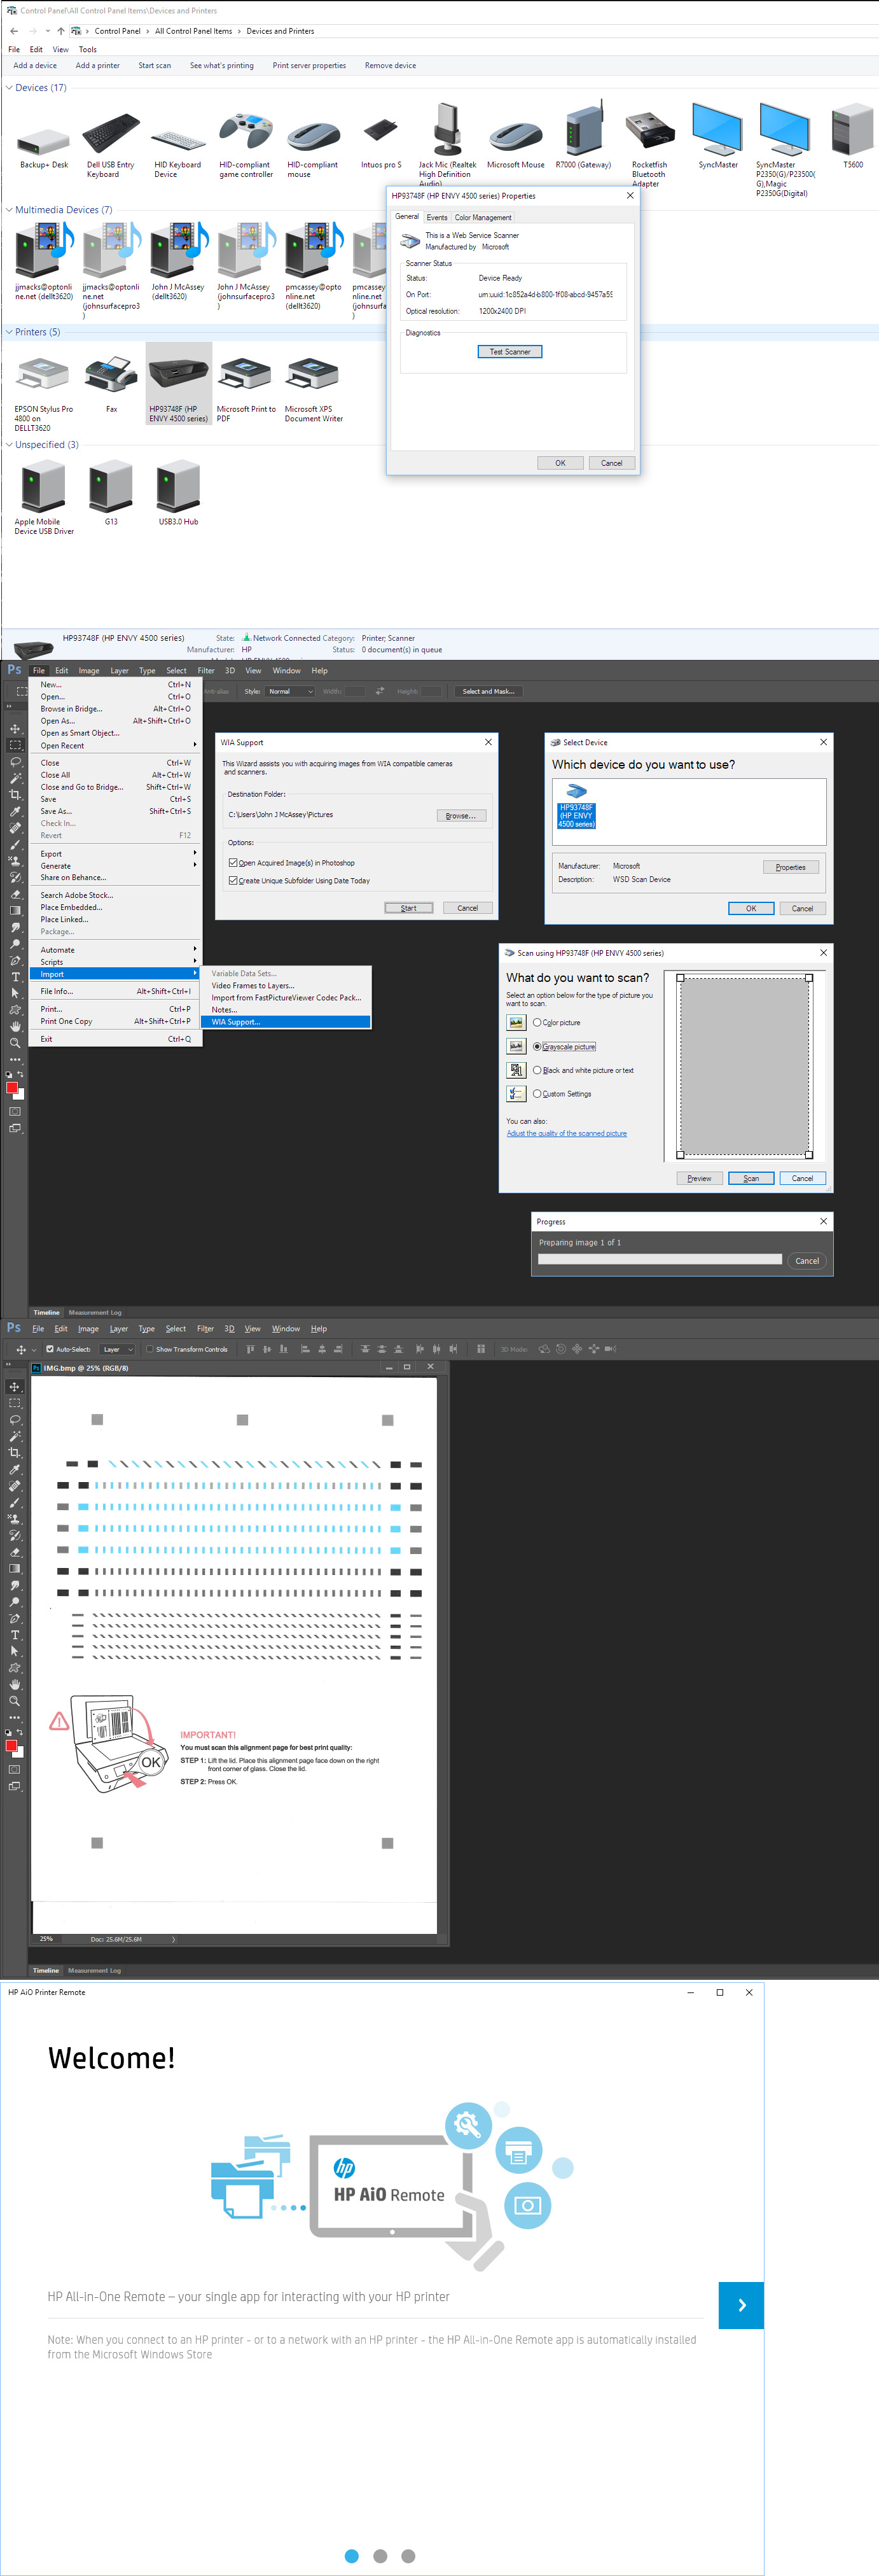This screenshot has height=2576, width=879.
Task: Select the Dell USB Entry Keyboard device
Action: pos(110,134)
